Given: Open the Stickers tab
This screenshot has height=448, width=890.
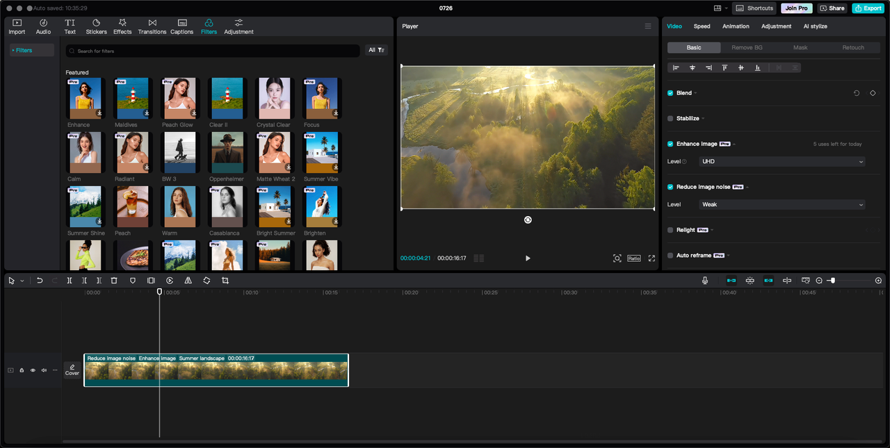Looking at the screenshot, I should (96, 26).
